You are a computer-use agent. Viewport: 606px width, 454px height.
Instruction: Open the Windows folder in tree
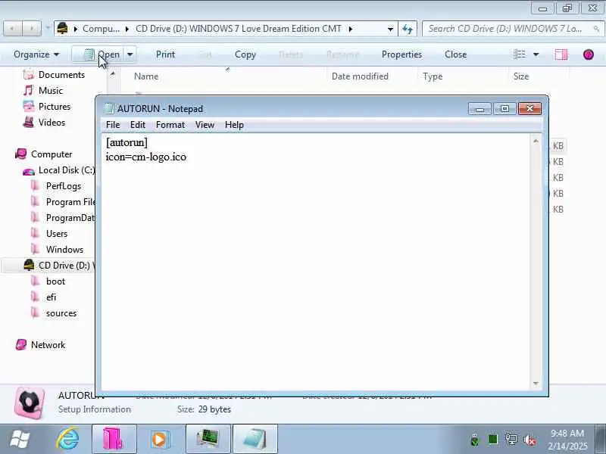[x=64, y=250]
